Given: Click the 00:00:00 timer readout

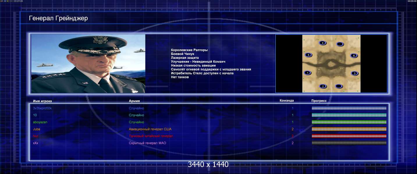Looking at the screenshot, I should click(x=412, y=1).
